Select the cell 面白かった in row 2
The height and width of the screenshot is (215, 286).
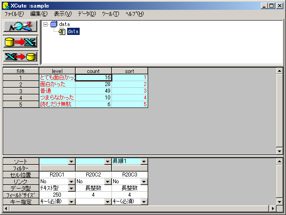coord(57,84)
